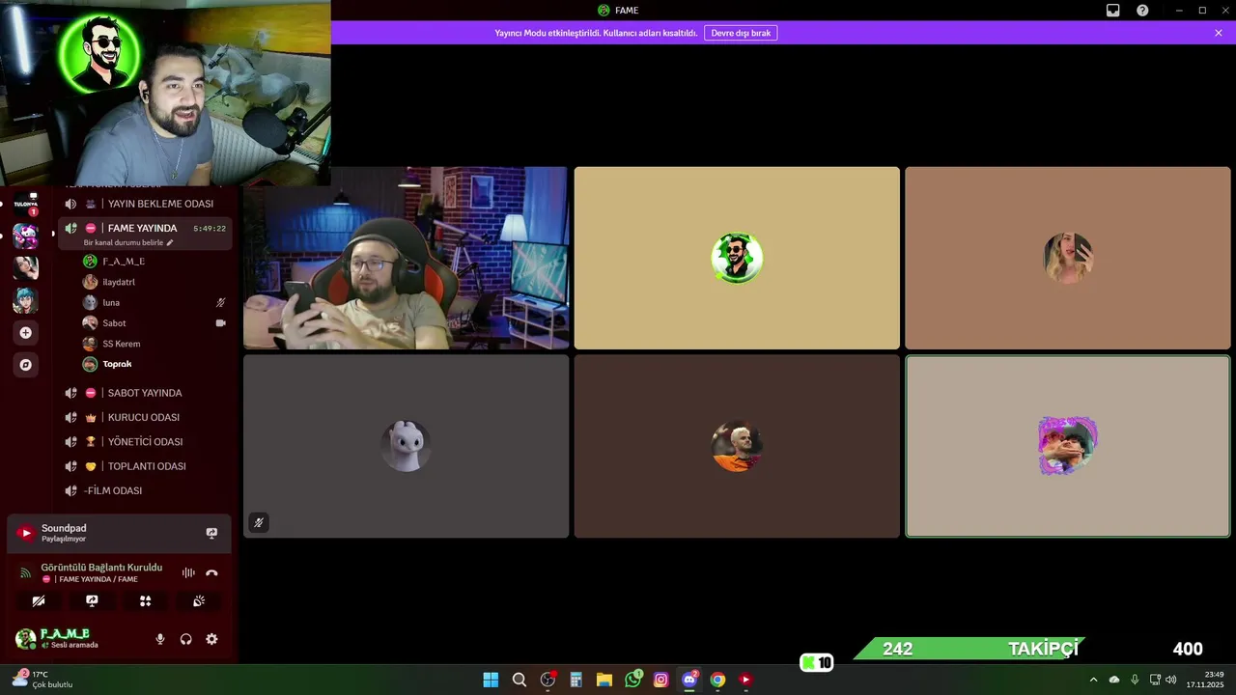Open the pink cartoon server icon

(26, 236)
